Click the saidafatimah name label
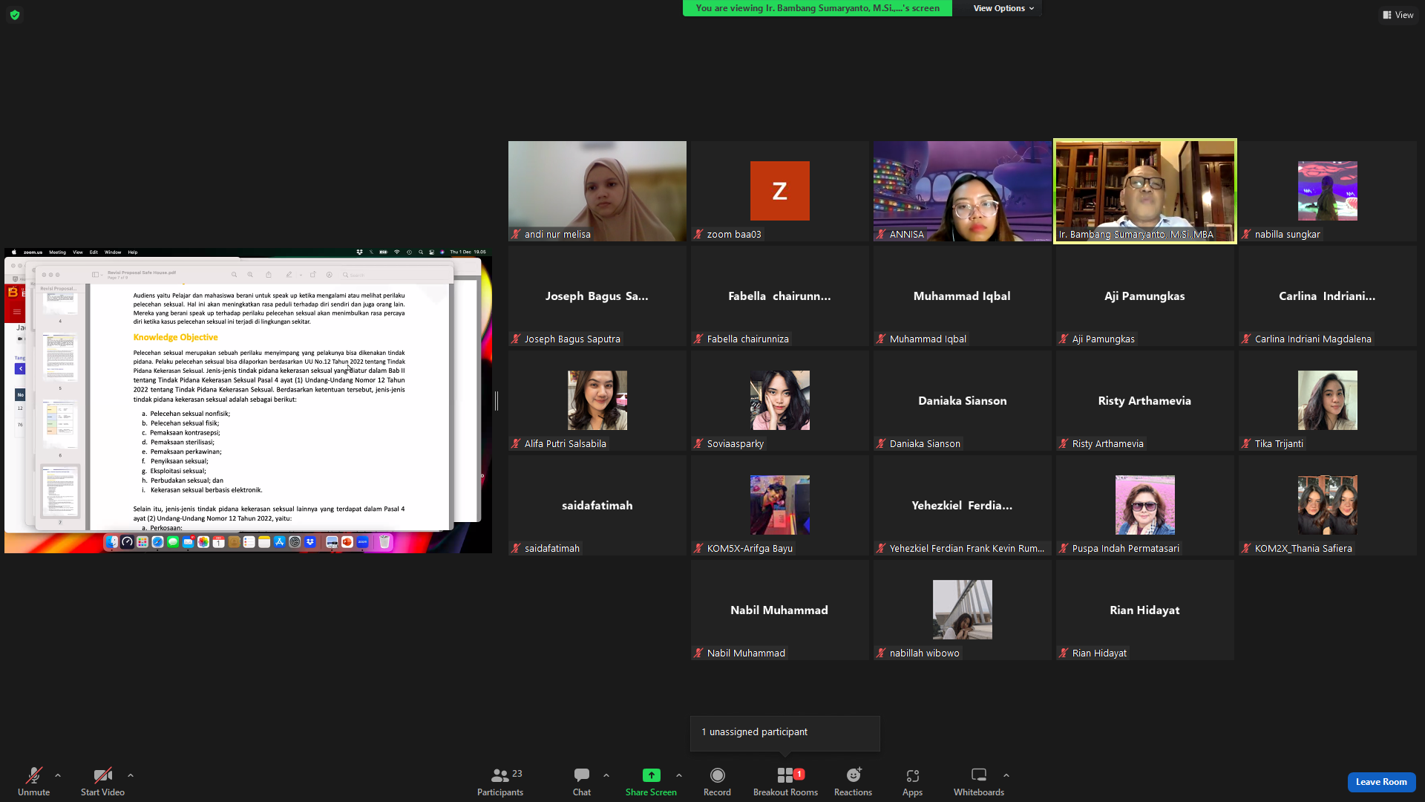The width and height of the screenshot is (1425, 802). (x=551, y=549)
